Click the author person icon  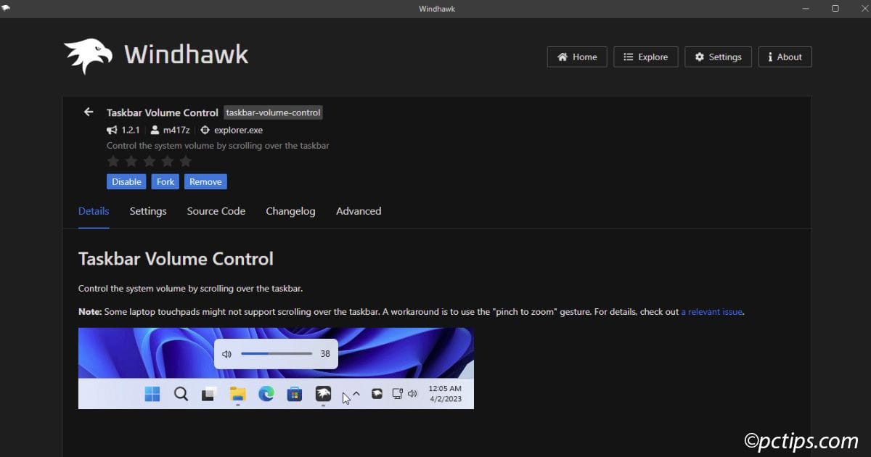[155, 130]
